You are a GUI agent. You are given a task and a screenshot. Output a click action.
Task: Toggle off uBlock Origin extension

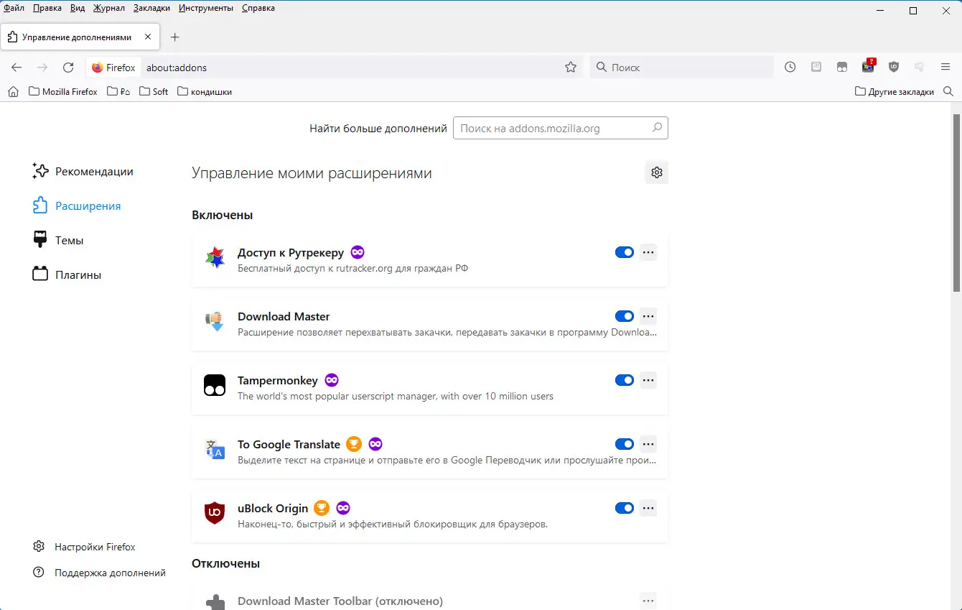tap(625, 508)
